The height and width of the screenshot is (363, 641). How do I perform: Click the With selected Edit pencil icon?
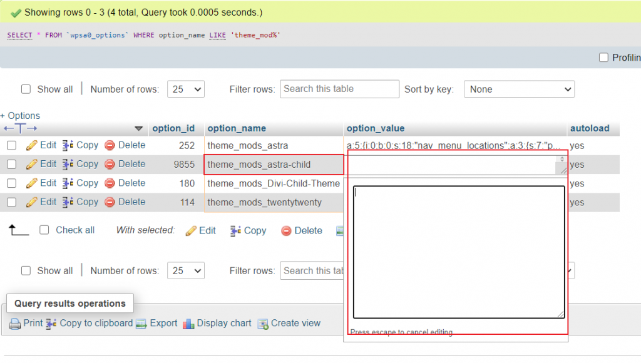pos(190,231)
